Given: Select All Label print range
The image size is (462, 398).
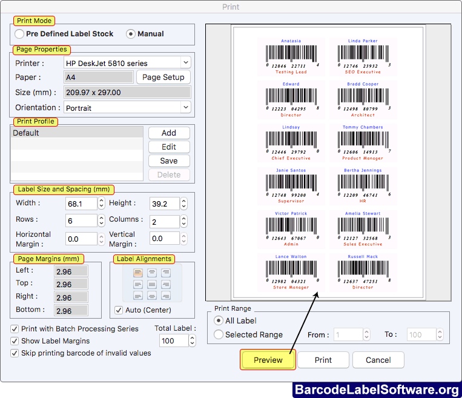Looking at the screenshot, I should (x=219, y=320).
